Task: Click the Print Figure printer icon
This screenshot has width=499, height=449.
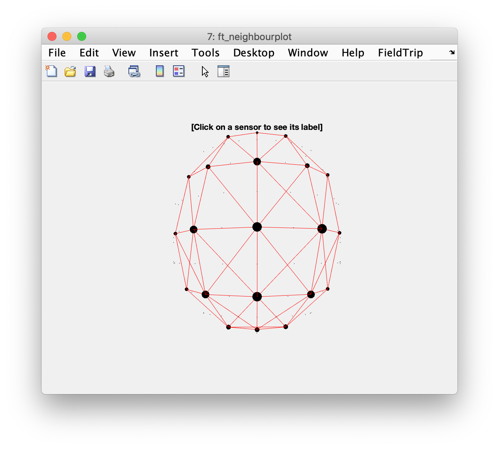Action: tap(109, 71)
